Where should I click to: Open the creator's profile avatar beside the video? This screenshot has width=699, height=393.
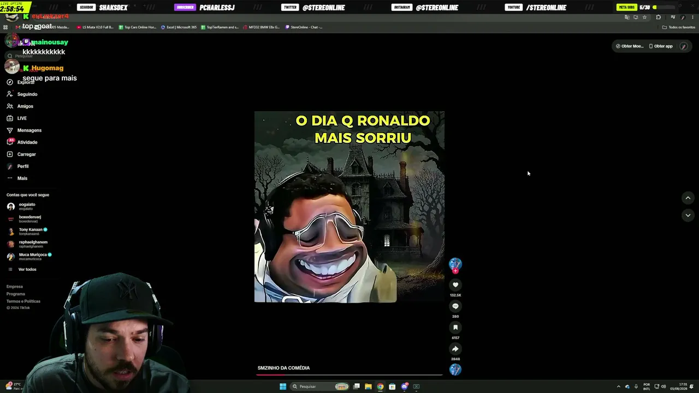click(x=455, y=264)
